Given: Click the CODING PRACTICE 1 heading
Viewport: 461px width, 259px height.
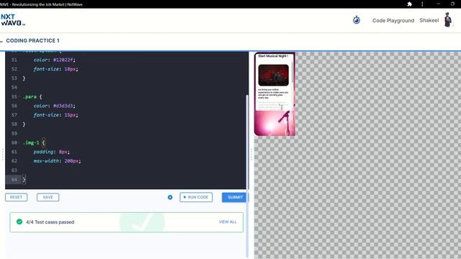Looking at the screenshot, I should click(x=32, y=40).
